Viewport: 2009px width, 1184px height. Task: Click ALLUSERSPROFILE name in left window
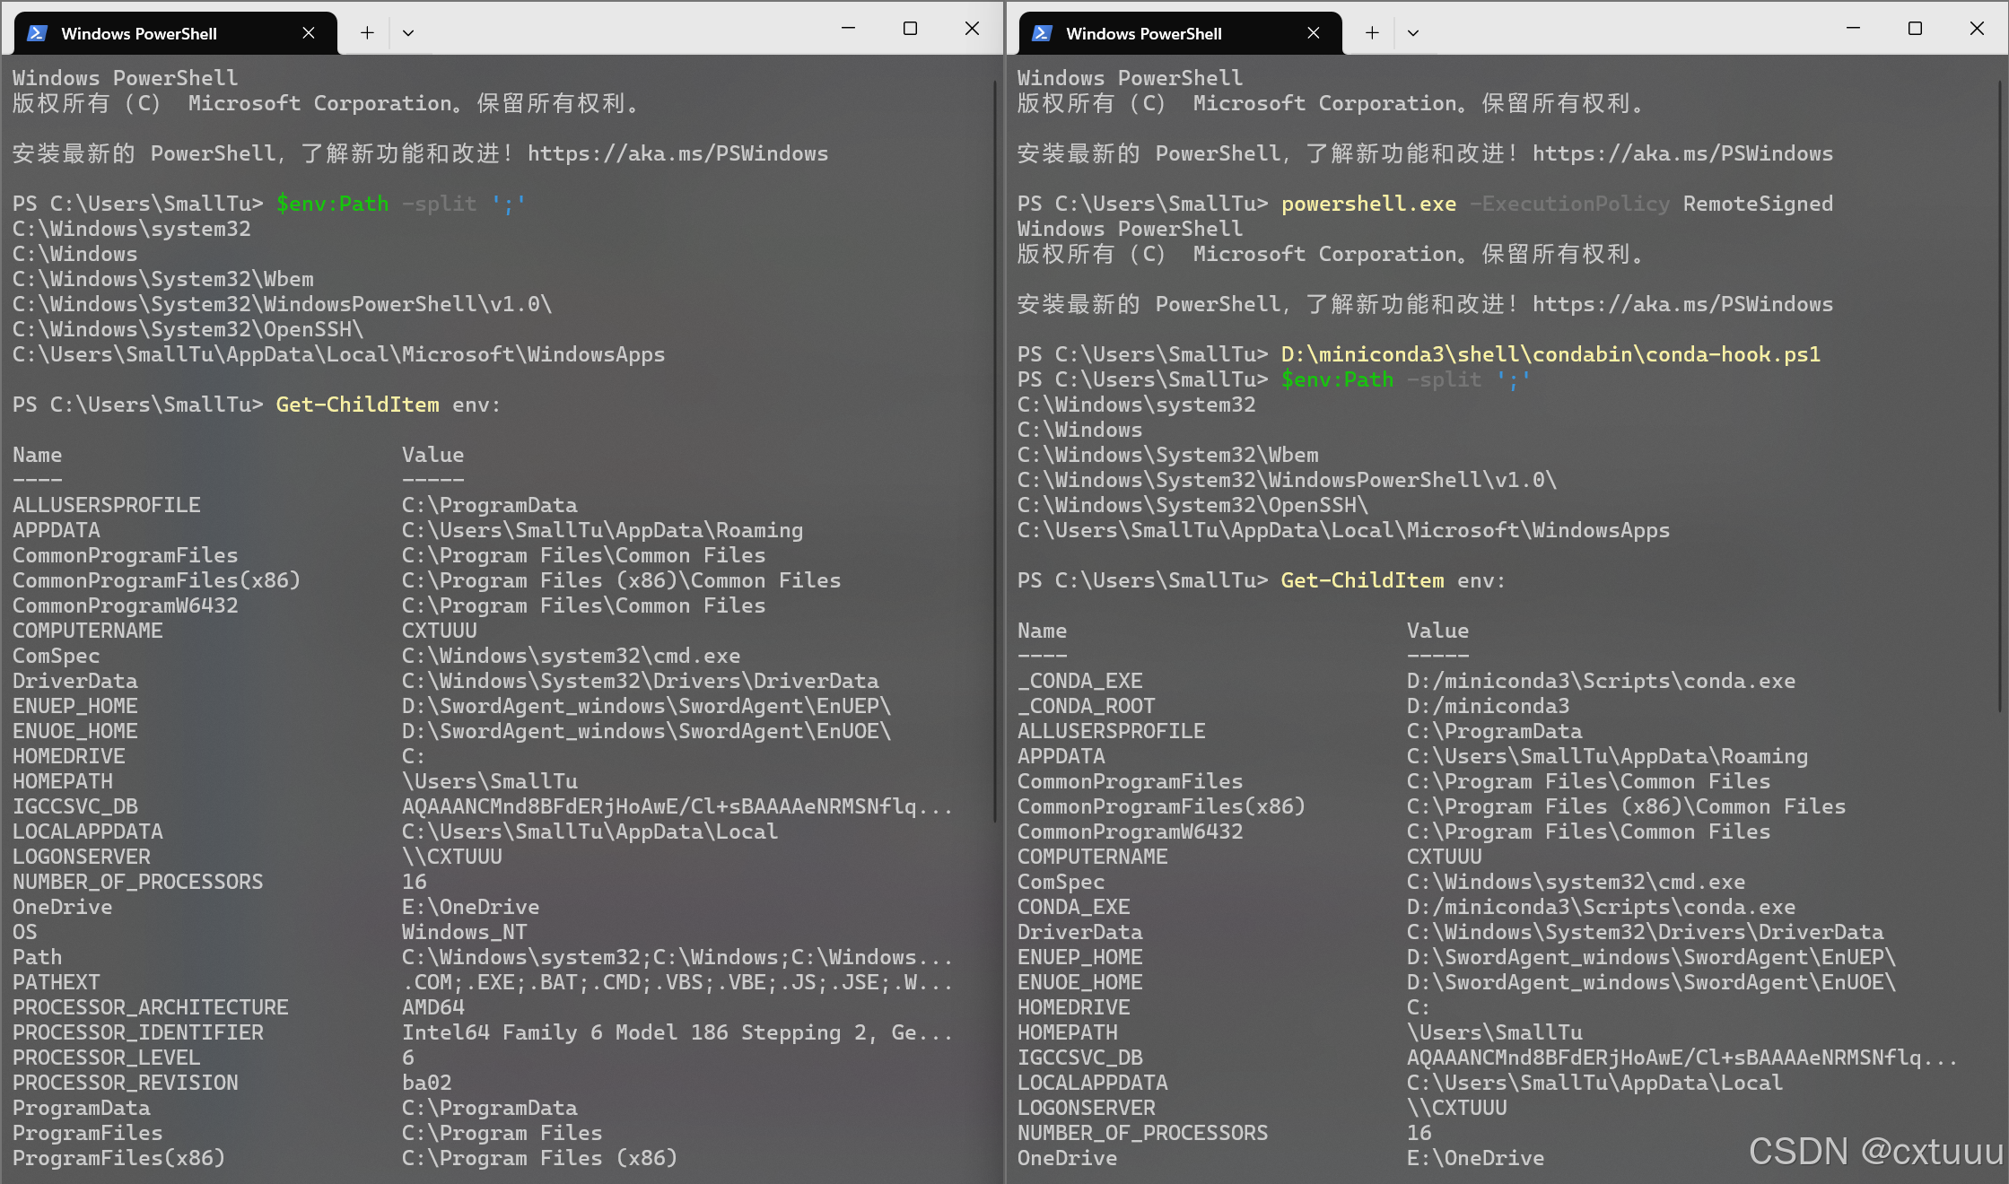(x=107, y=505)
